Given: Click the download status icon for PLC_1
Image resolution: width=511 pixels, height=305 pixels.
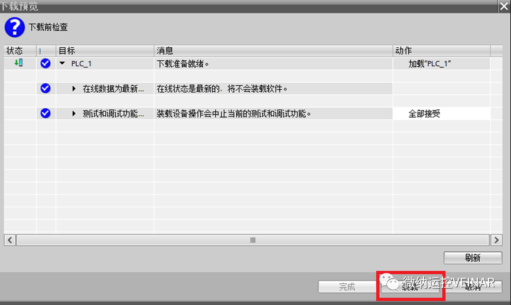Looking at the screenshot, I should click(19, 63).
